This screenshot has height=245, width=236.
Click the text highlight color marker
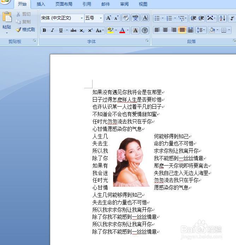(x=111, y=30)
